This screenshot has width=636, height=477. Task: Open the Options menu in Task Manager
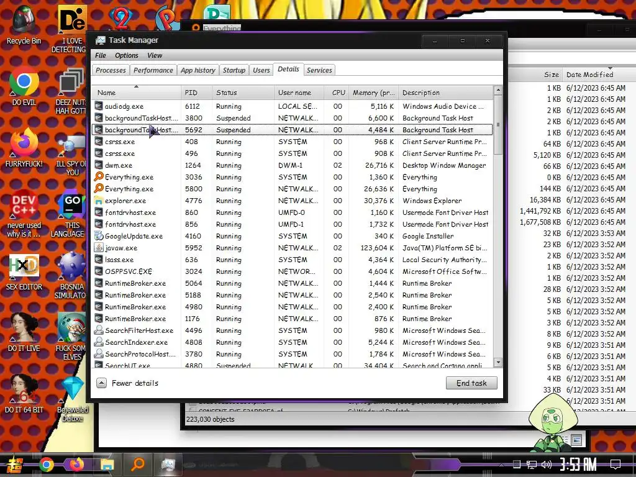pyautogui.click(x=127, y=55)
